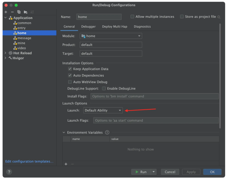The image size is (228, 181).
Task: Open the project file storage gear settings
Action: tap(219, 17)
